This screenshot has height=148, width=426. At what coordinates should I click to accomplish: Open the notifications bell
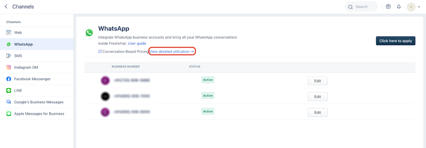pyautogui.click(x=399, y=7)
